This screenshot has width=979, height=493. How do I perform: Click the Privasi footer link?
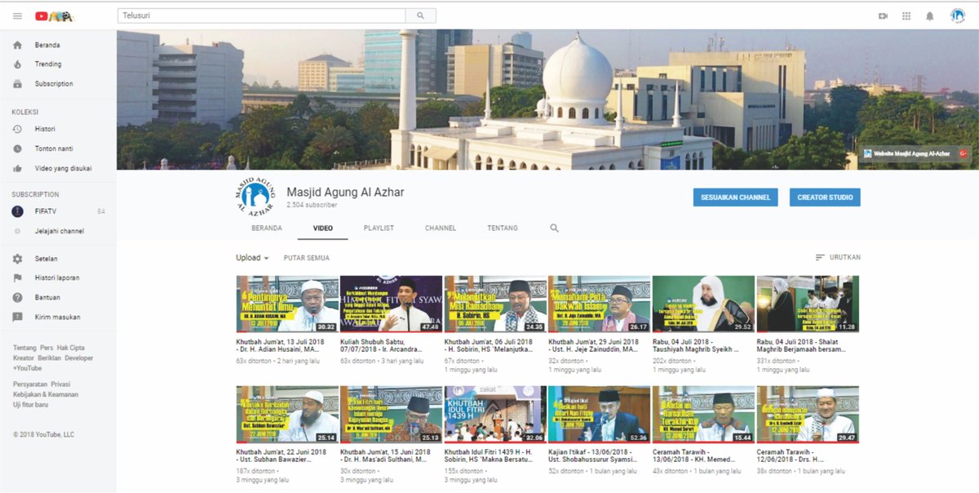(x=60, y=384)
